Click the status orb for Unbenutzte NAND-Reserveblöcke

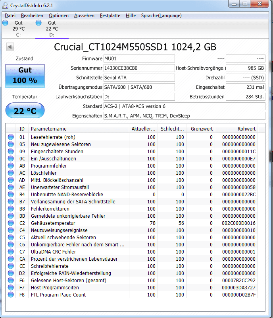pos(11,194)
